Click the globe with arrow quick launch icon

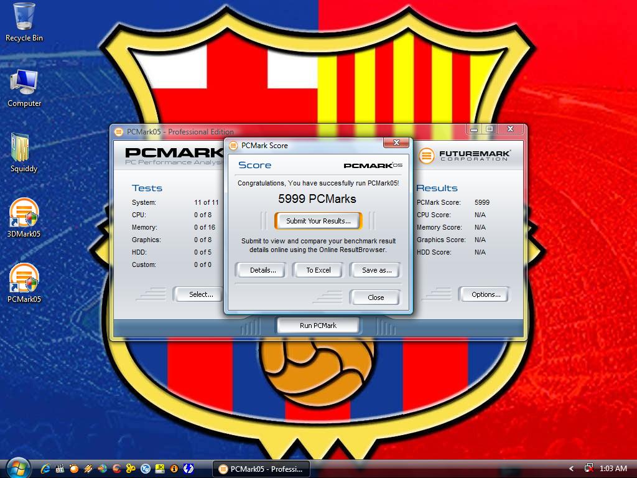click(103, 469)
